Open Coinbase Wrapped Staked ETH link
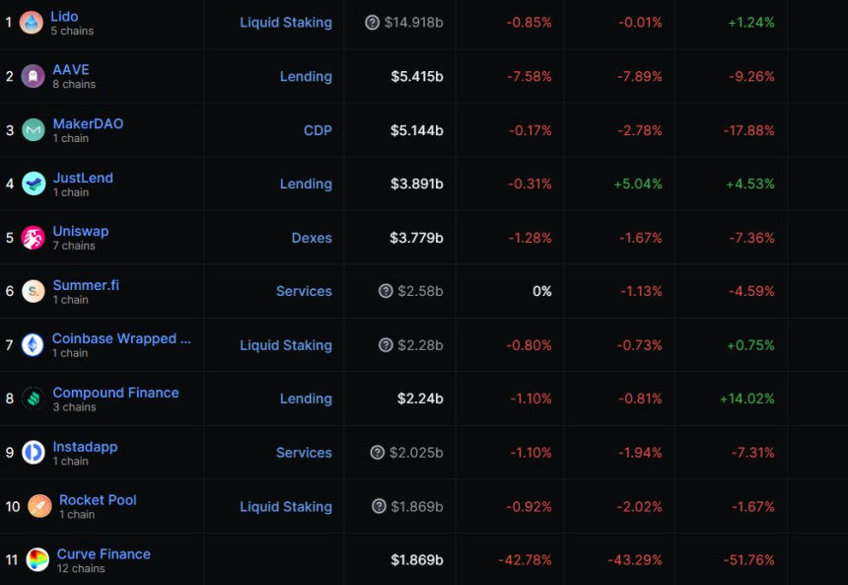The height and width of the screenshot is (585, 848). 121,338
